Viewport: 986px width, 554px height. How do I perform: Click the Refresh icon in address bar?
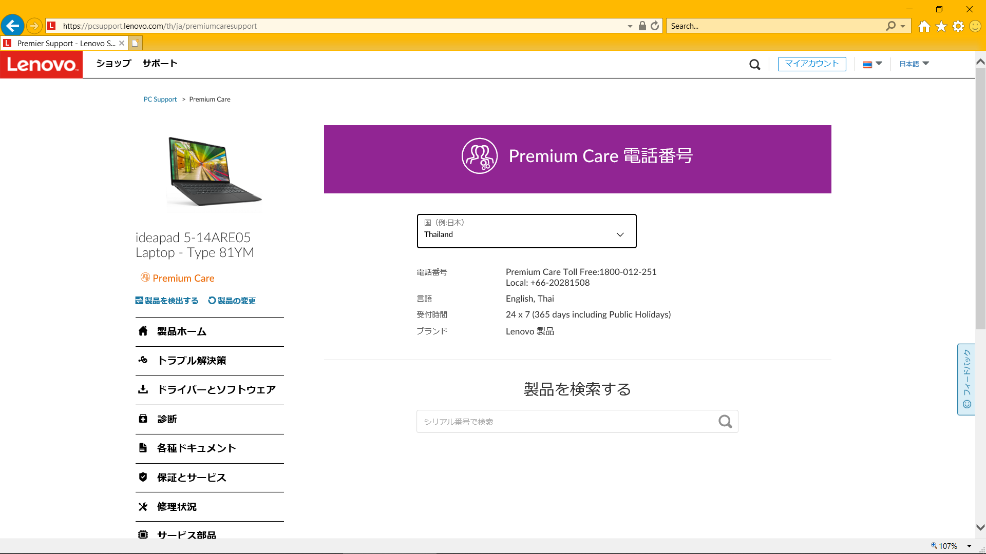click(x=655, y=26)
